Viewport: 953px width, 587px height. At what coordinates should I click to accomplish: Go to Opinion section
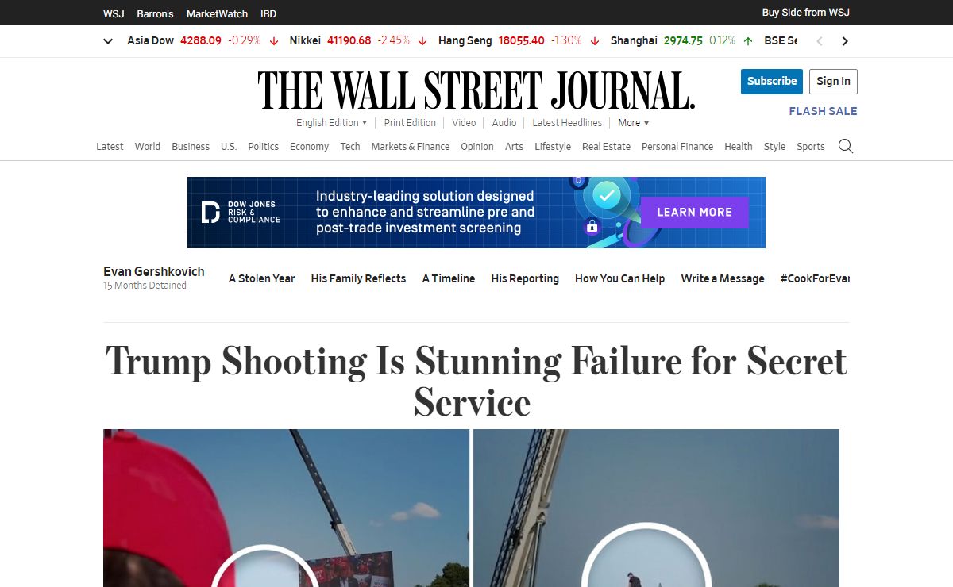coord(477,147)
